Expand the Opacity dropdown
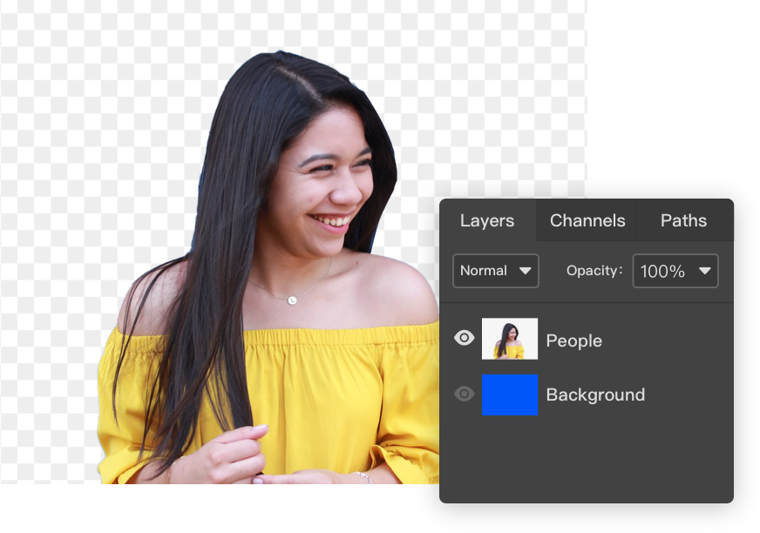 [675, 271]
